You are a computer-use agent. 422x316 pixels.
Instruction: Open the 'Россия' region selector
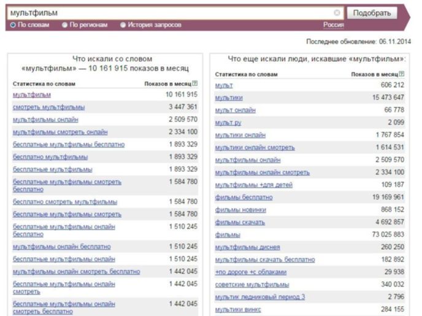333,25
